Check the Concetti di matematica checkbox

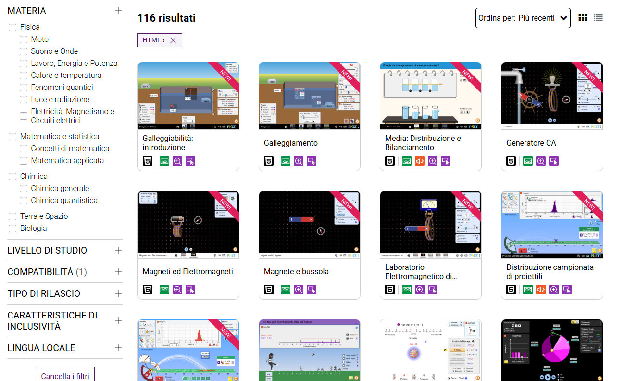(x=24, y=149)
